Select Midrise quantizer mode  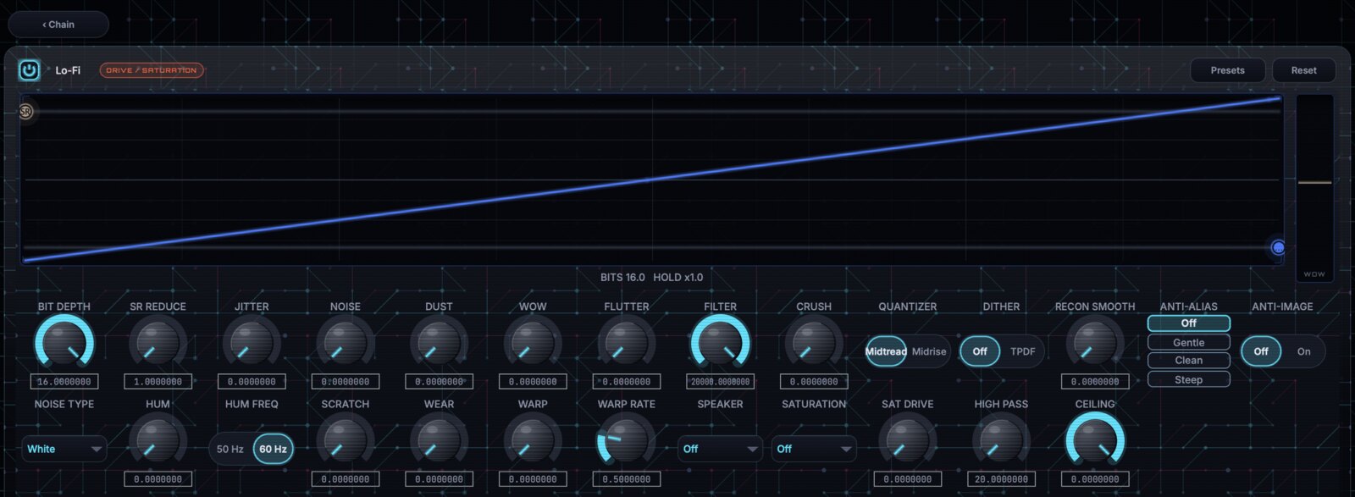(929, 351)
